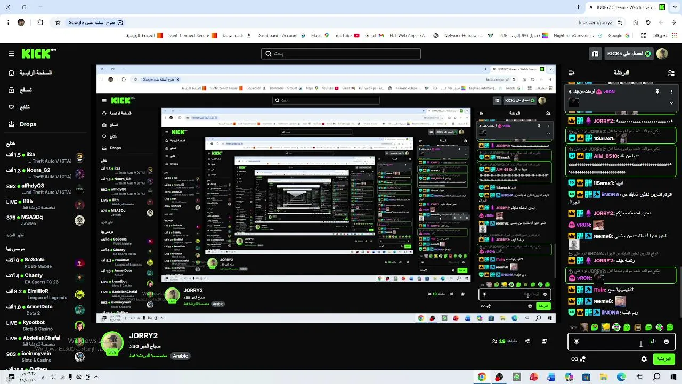Expand the pinned message chevron
The width and height of the screenshot is (682, 384).
point(671,103)
